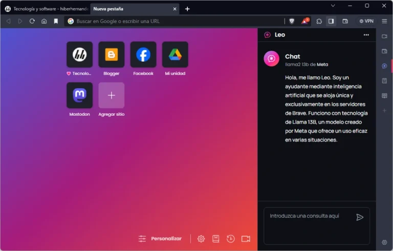Open the extensions puzzle icon
This screenshot has width=393, height=251.
click(319, 21)
